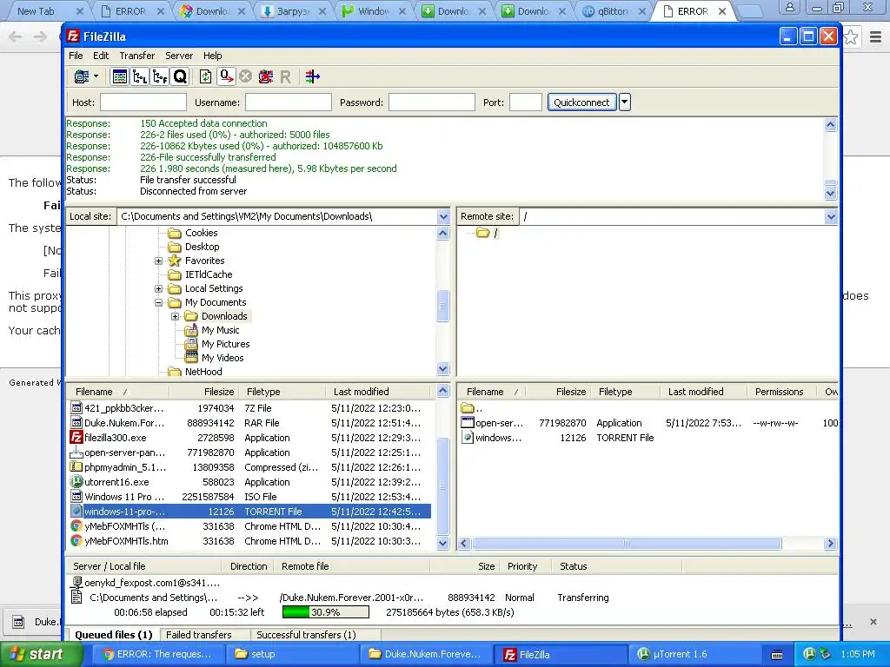Viewport: 890px width, 667px height.
Task: Open the Help menu
Action: coord(213,56)
